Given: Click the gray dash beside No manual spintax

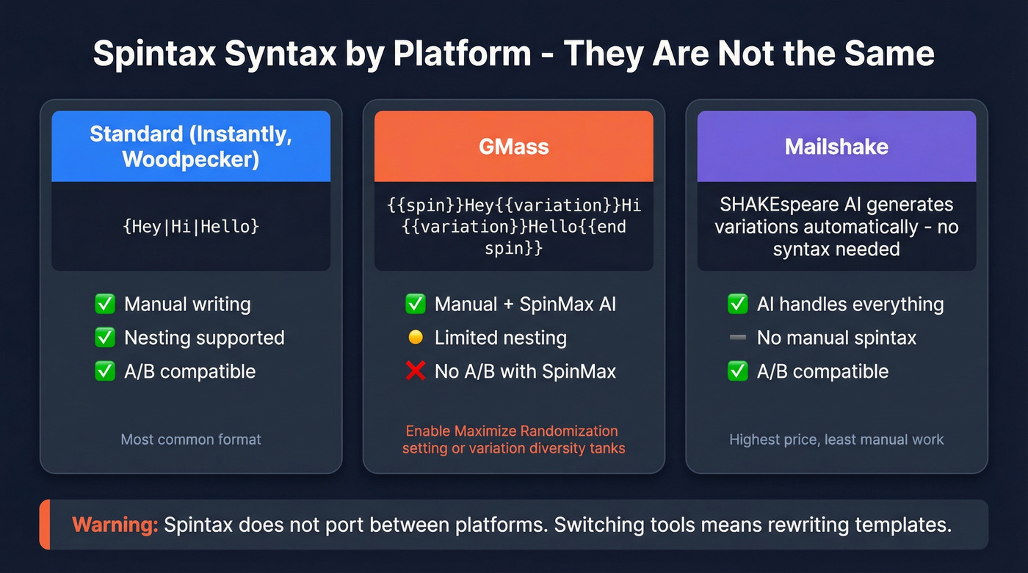Looking at the screenshot, I should (738, 337).
